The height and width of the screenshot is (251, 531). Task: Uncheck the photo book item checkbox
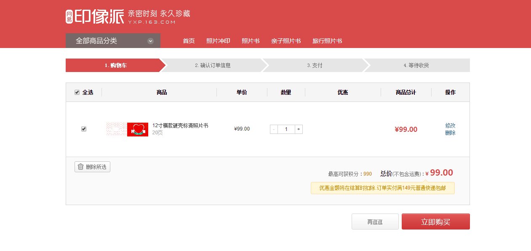(84, 129)
